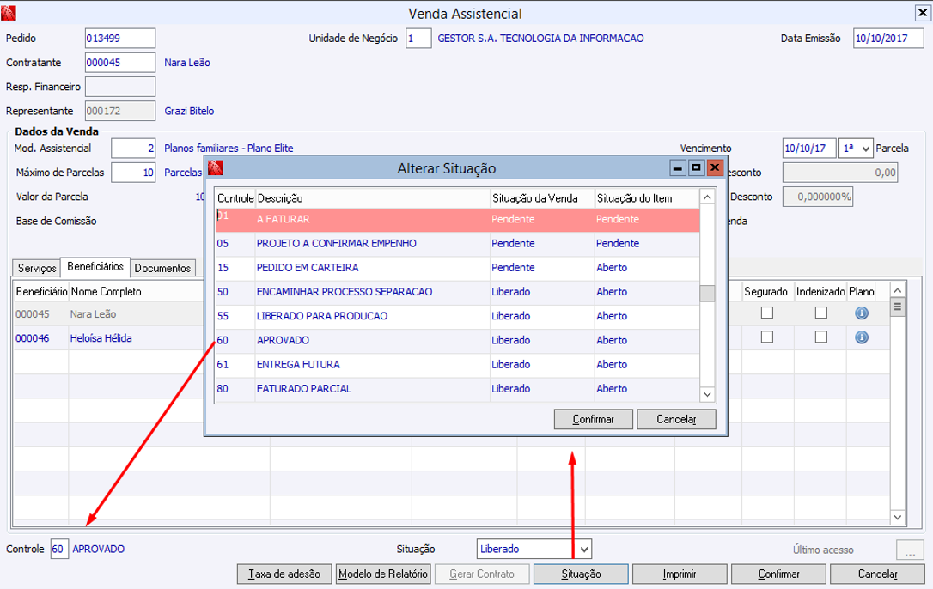
Task: Click the Controle column header
Action: 235,198
